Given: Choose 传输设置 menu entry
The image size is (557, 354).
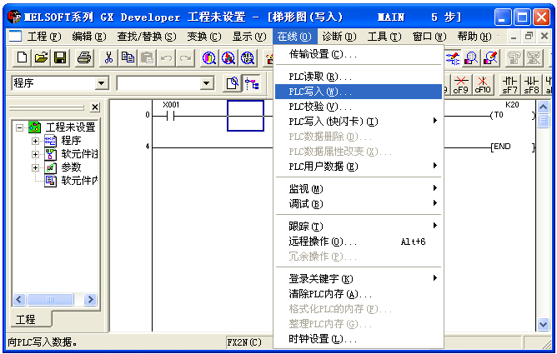Looking at the screenshot, I should (322, 54).
